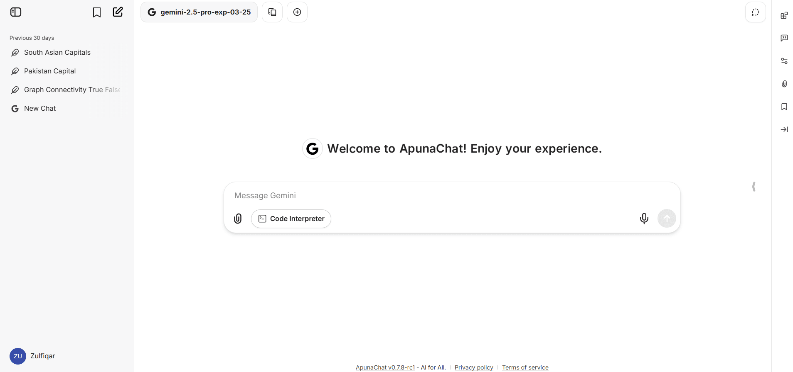The image size is (793, 372).
Task: Collapse the left sidebar panel icon
Action: (x=16, y=12)
